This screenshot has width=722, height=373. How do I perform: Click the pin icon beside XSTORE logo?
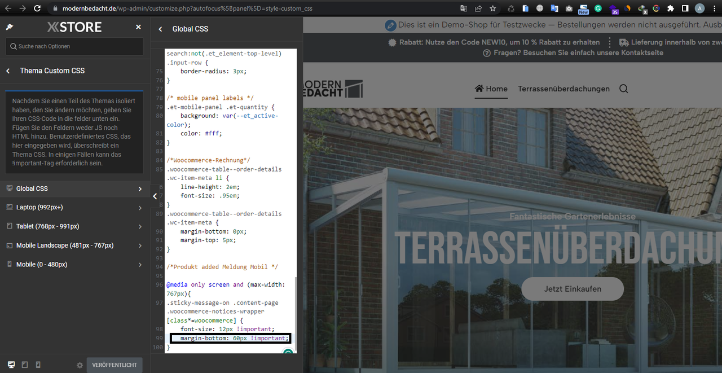(x=10, y=27)
